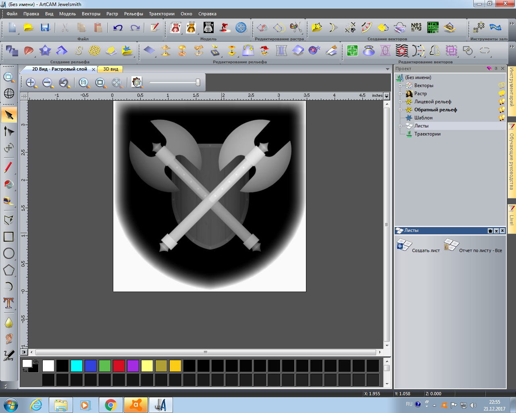Screen dimensions: 516x413
Task: Click the Zoom Out magnifier icon
Action: 48,83
